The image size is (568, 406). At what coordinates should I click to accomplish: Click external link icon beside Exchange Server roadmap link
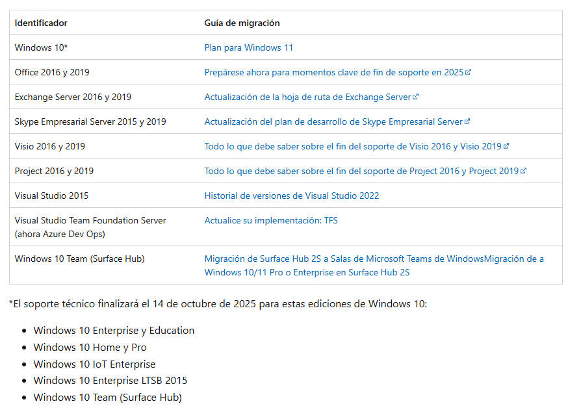pyautogui.click(x=416, y=97)
